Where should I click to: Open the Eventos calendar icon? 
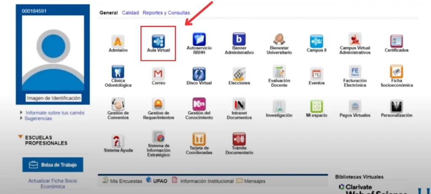point(316,74)
